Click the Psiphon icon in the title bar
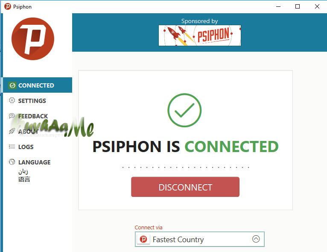Viewport: 327px width, 252px height. pos(8,6)
